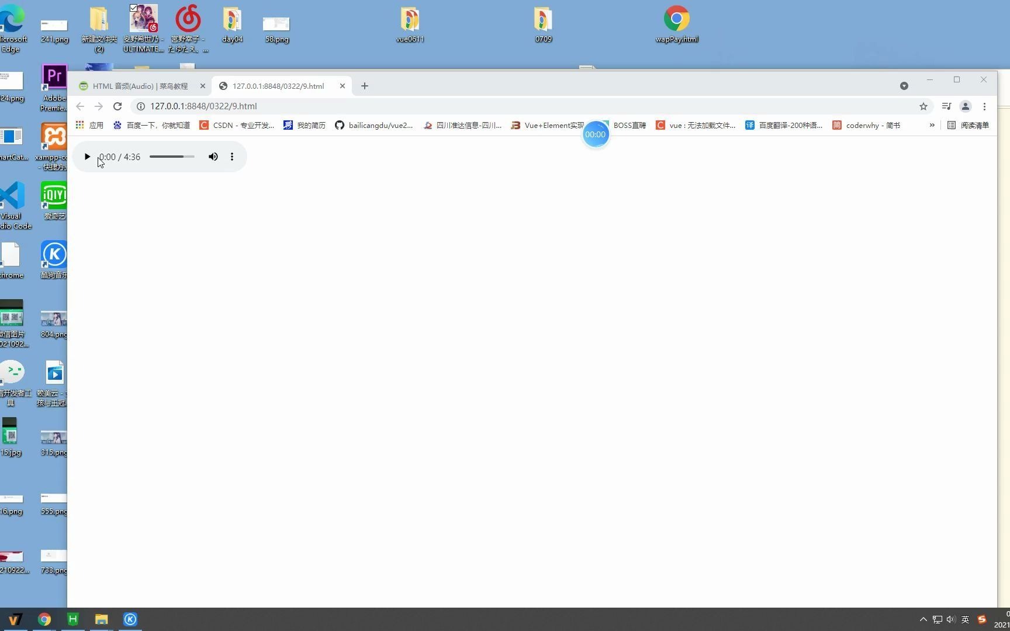Open the vue0611 desktop folder
The image size is (1010, 631).
tap(410, 25)
